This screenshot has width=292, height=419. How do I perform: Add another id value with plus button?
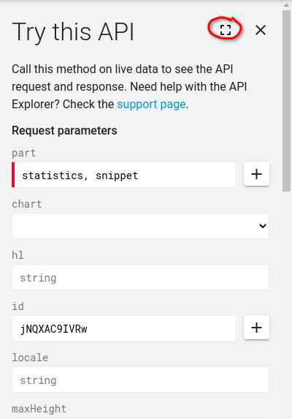[x=256, y=328]
